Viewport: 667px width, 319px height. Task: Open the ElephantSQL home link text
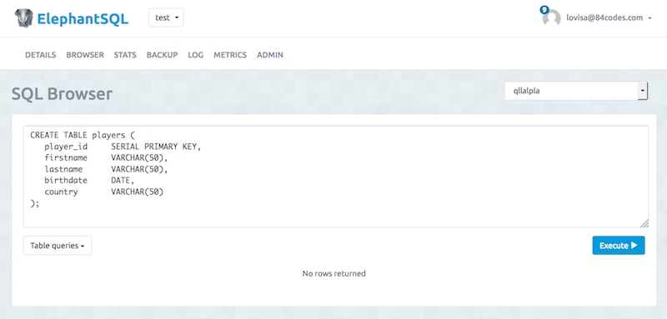pyautogui.click(x=83, y=18)
